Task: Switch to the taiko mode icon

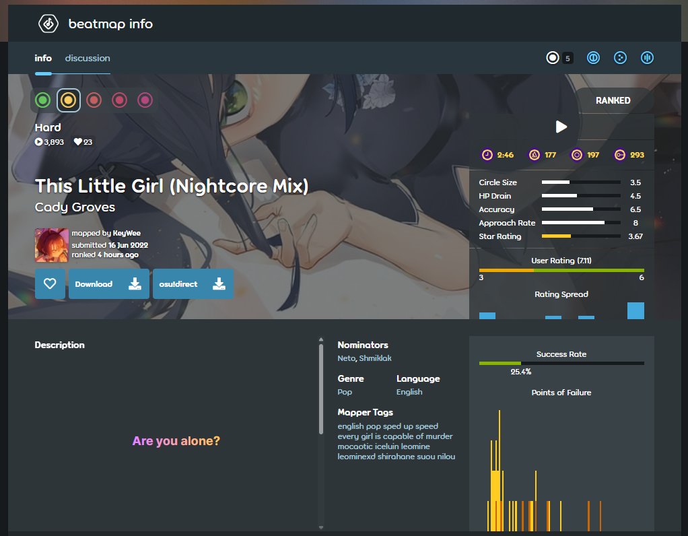Action: 593,57
